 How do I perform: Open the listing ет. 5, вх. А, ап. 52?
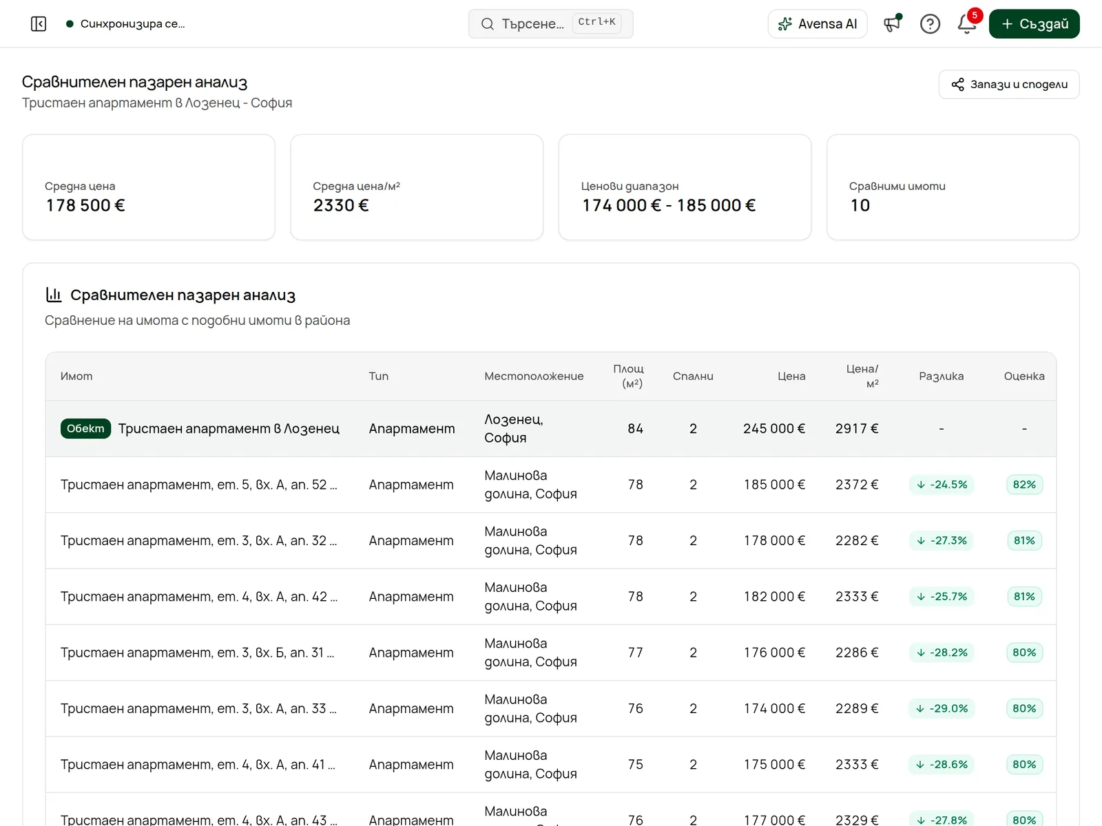(199, 485)
